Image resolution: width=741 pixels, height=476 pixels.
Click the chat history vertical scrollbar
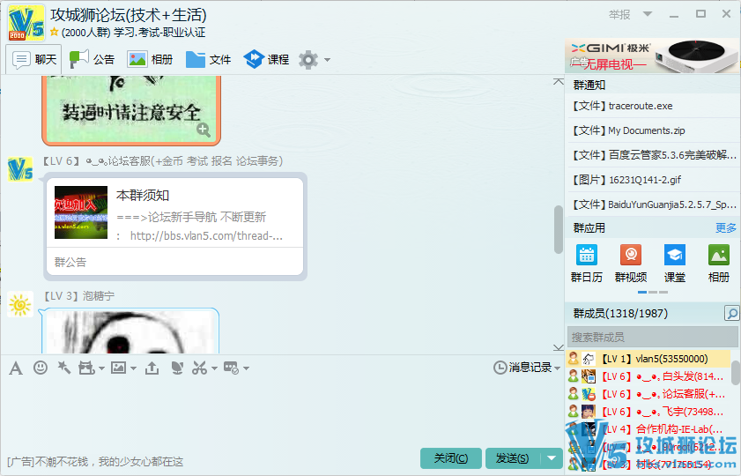(x=557, y=228)
